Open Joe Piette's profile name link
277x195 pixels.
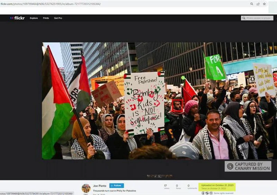coord(100,186)
